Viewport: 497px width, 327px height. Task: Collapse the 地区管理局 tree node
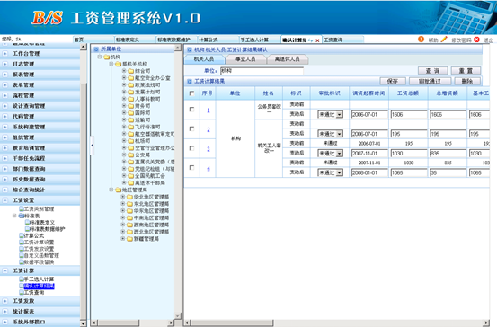[111, 190]
